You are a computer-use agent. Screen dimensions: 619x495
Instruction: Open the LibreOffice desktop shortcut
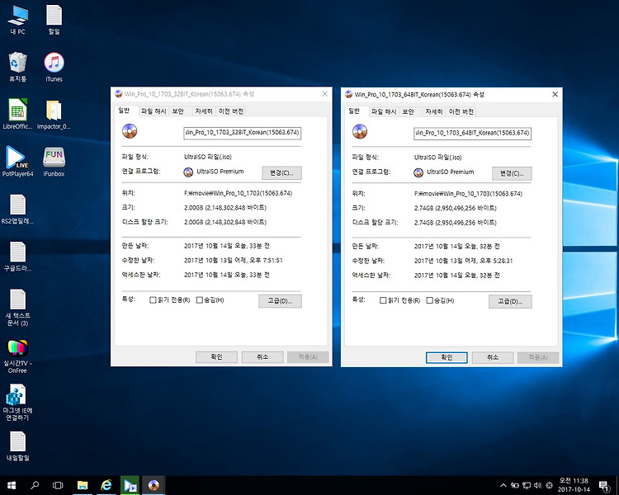[x=18, y=114]
